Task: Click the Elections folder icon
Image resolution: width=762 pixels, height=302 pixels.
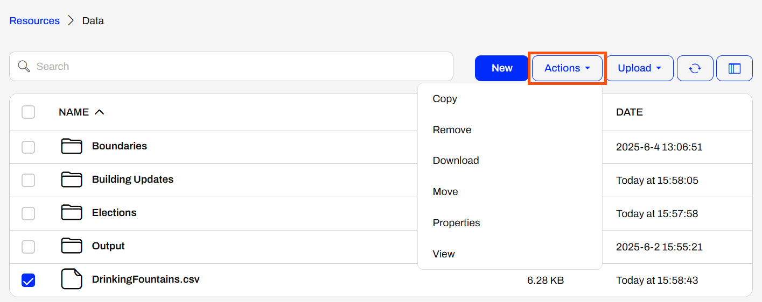Action: coord(71,213)
